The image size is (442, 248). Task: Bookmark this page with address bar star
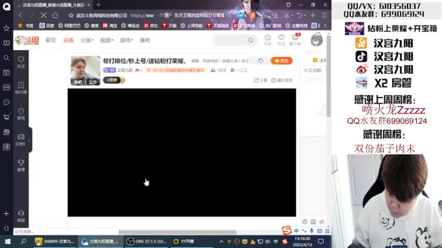coord(71,15)
